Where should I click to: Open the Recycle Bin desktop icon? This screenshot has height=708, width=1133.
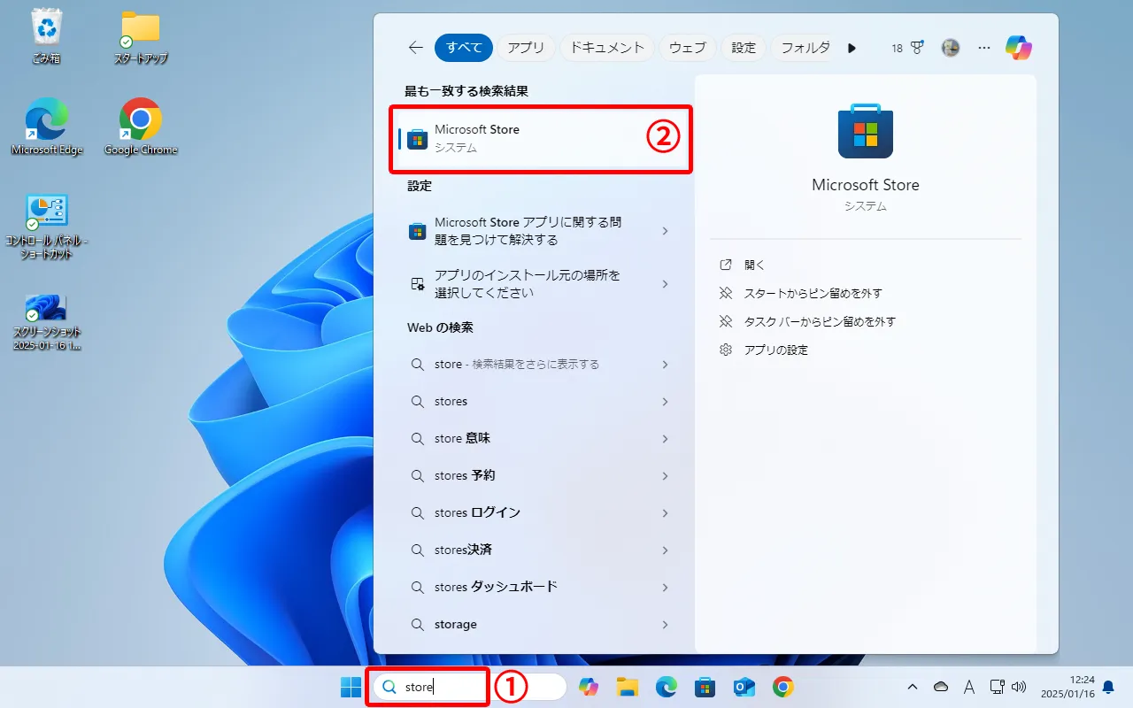[x=45, y=35]
